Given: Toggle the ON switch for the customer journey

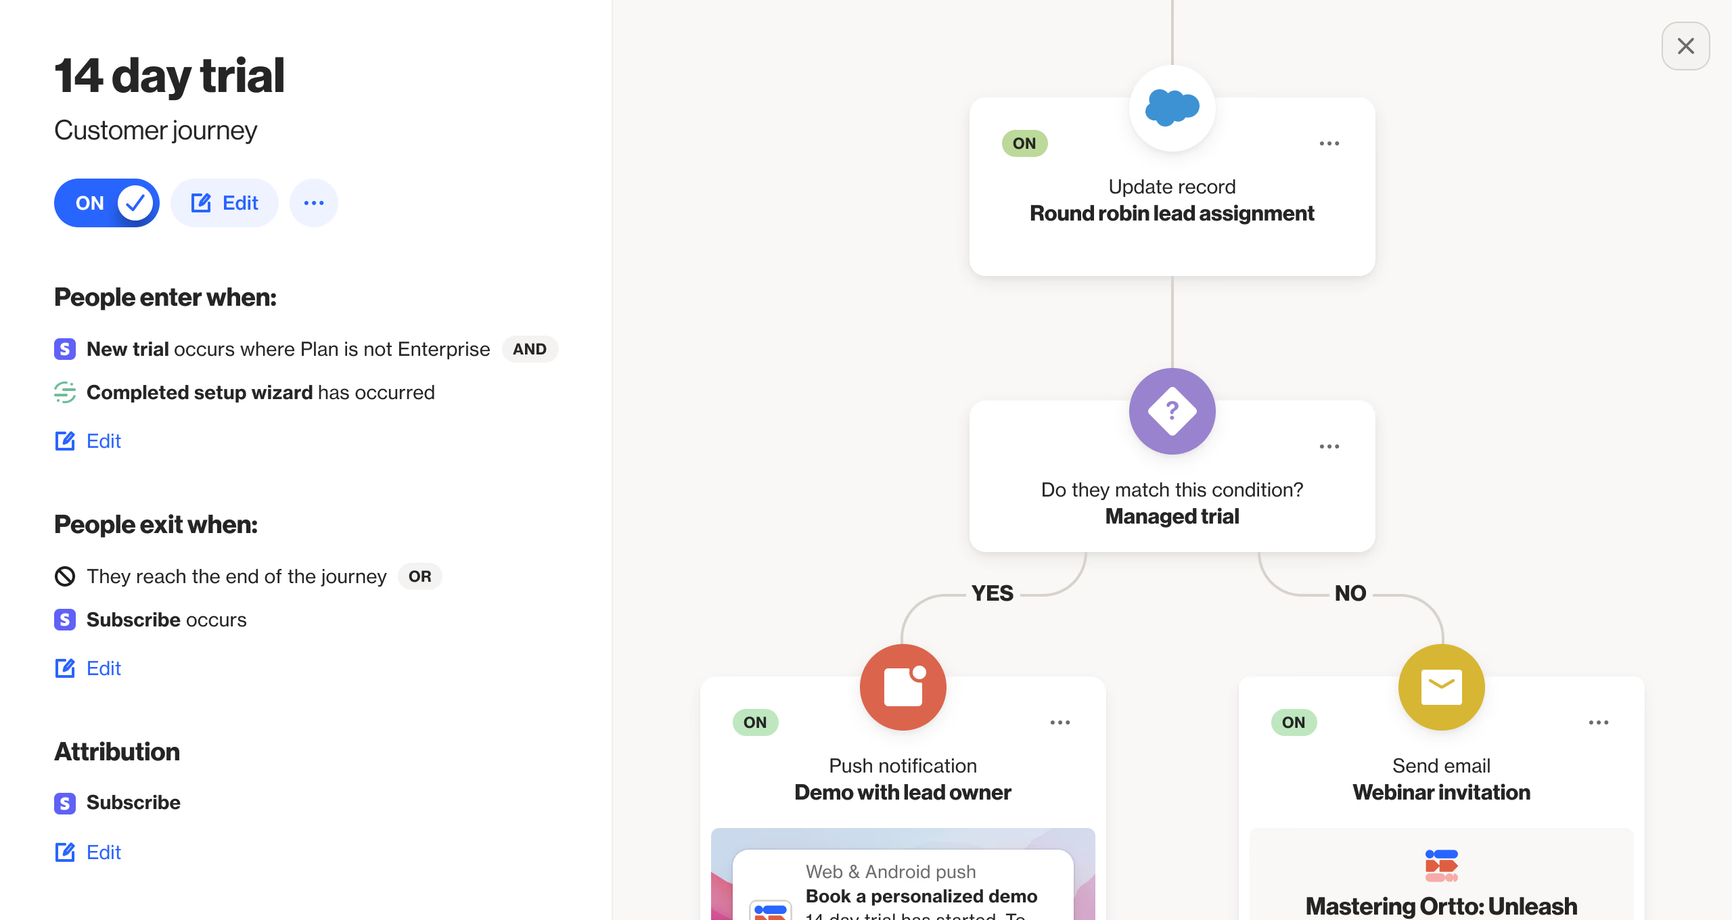Looking at the screenshot, I should 106,202.
